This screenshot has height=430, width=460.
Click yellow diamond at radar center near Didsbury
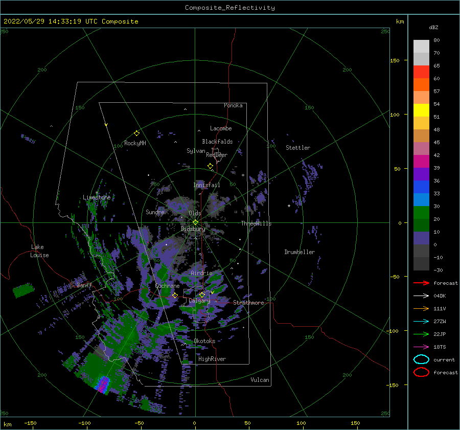(x=195, y=222)
